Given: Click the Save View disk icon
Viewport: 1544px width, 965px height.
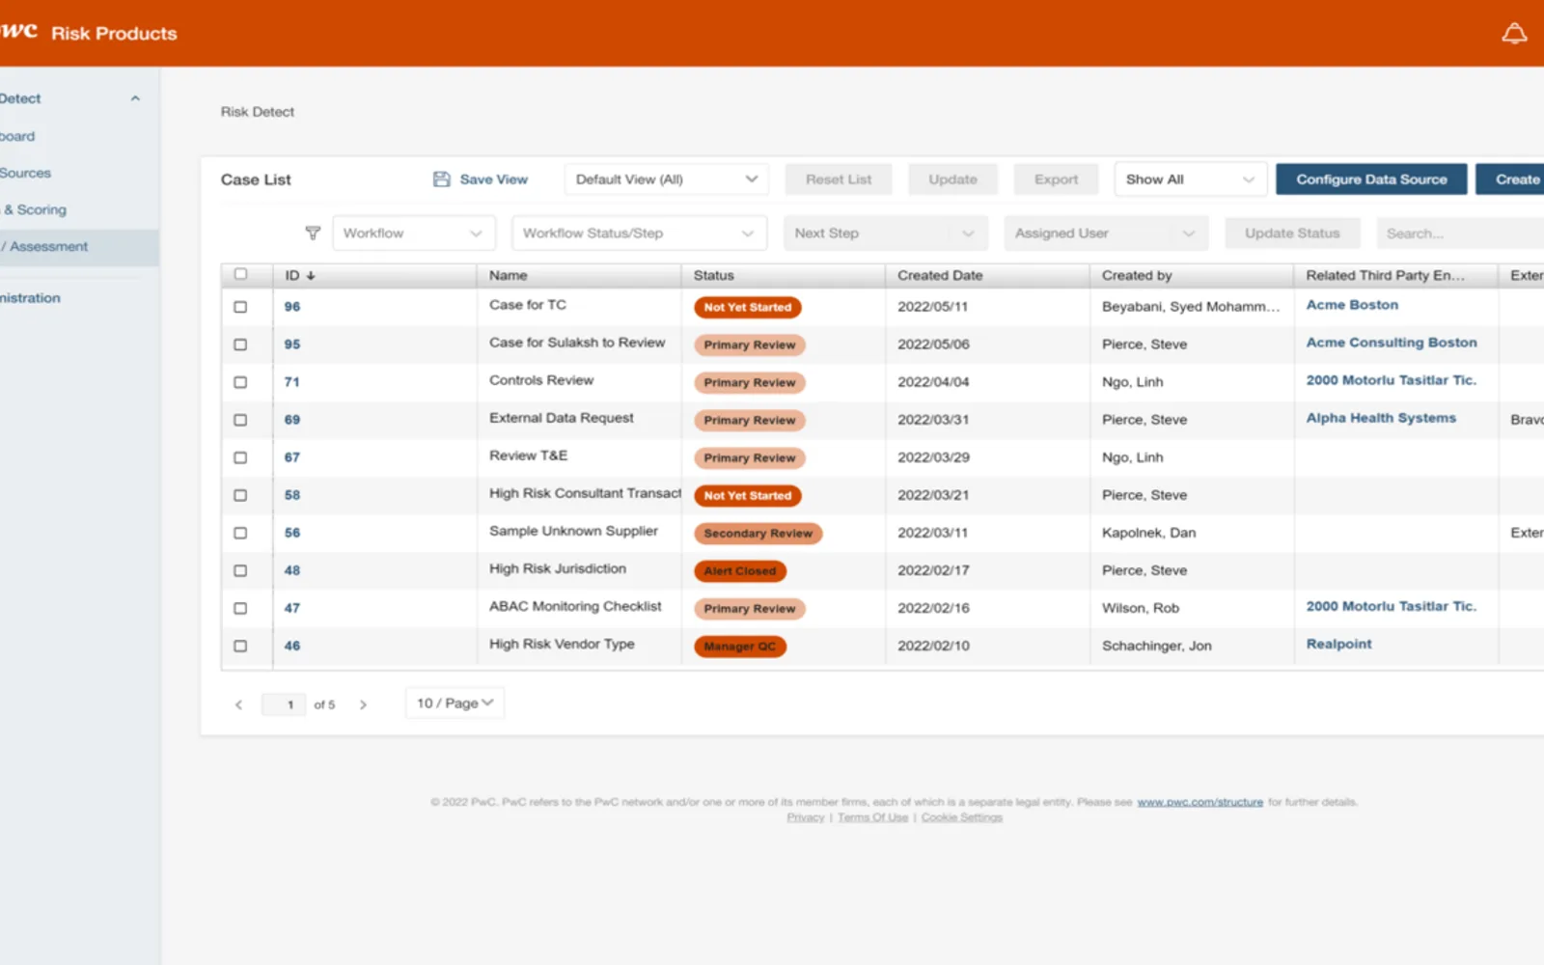Looking at the screenshot, I should [442, 179].
